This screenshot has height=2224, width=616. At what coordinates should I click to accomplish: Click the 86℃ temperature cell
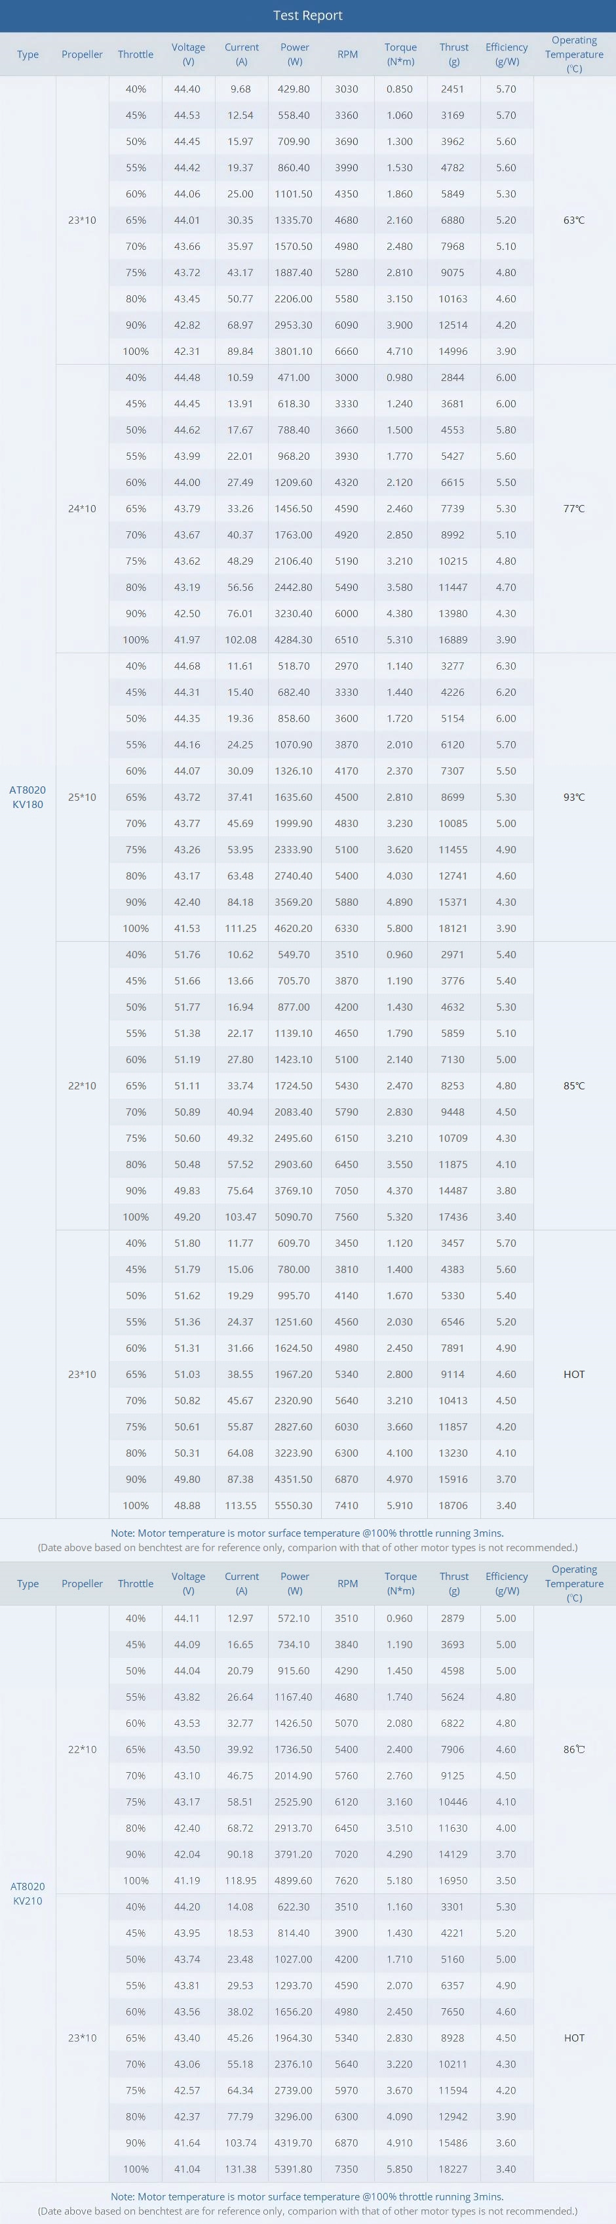pyautogui.click(x=573, y=1749)
